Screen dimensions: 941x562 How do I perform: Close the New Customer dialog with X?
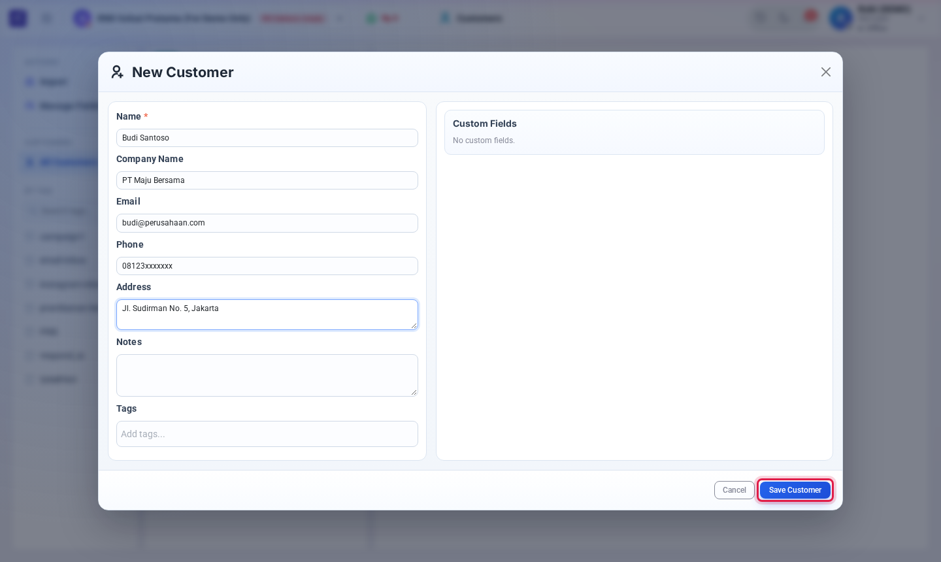tap(826, 72)
